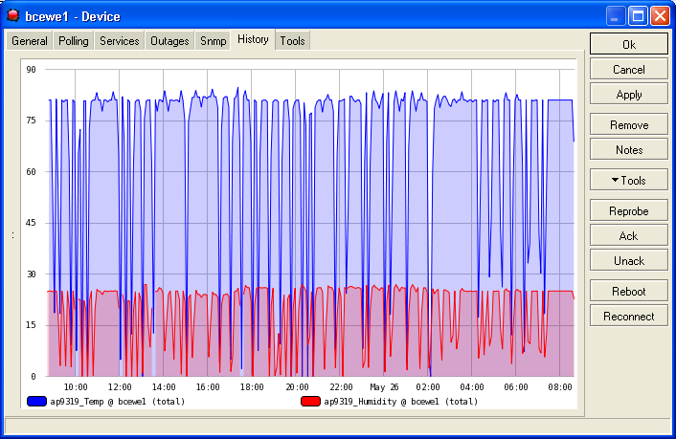Apply the device settings
The width and height of the screenshot is (676, 439).
coord(628,95)
